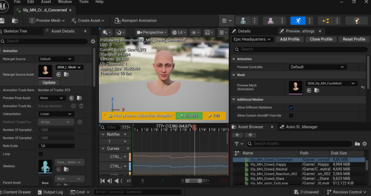Click blue color swatch of second CTRL curve
371x196 pixels.
[130, 167]
